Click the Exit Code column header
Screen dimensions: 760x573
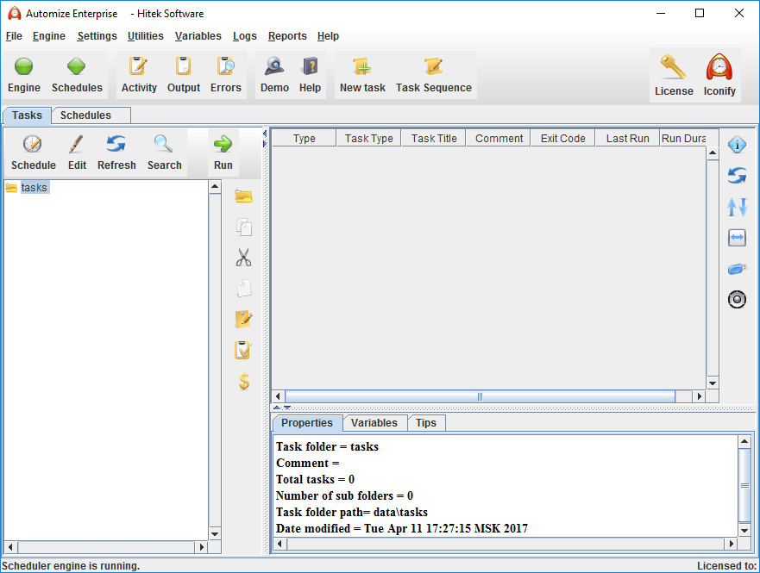pos(562,139)
